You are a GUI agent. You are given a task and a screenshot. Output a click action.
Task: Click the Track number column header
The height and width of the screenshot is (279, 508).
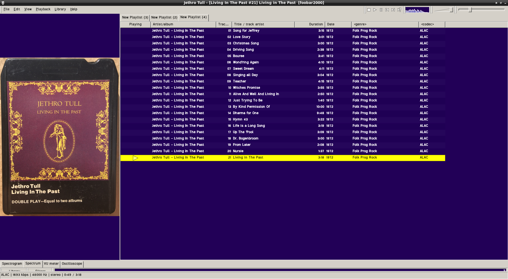click(224, 24)
